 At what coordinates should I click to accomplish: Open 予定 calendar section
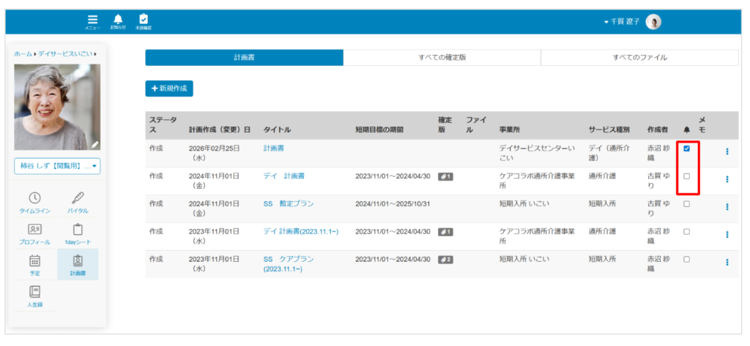pyautogui.click(x=35, y=266)
